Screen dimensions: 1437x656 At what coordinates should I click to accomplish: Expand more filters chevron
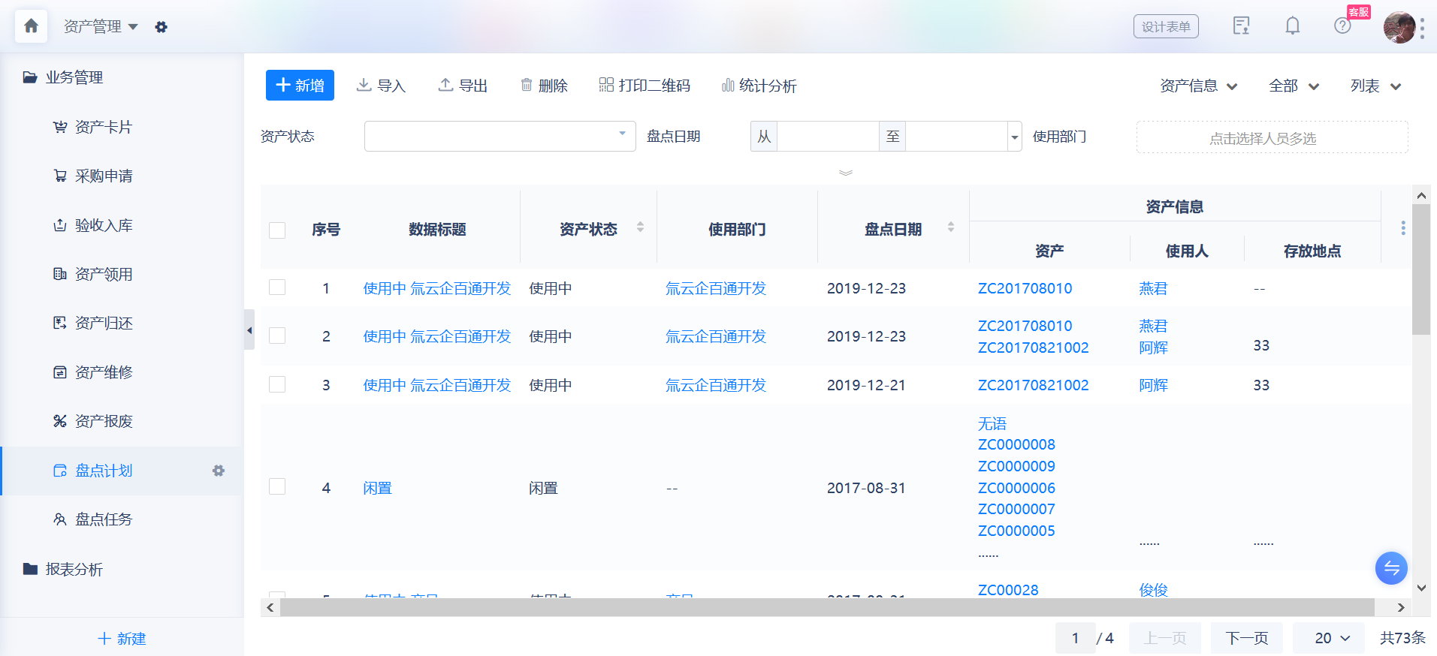846,173
